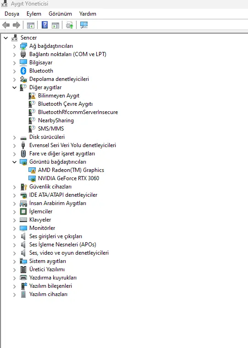Expand the Disk sürücüleri category
The image size is (248, 348).
[14, 137]
